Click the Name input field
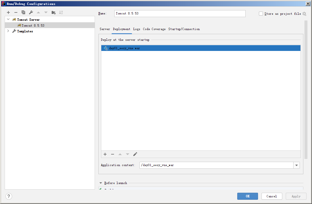Screen dimensions: 312x204 click(x=180, y=14)
